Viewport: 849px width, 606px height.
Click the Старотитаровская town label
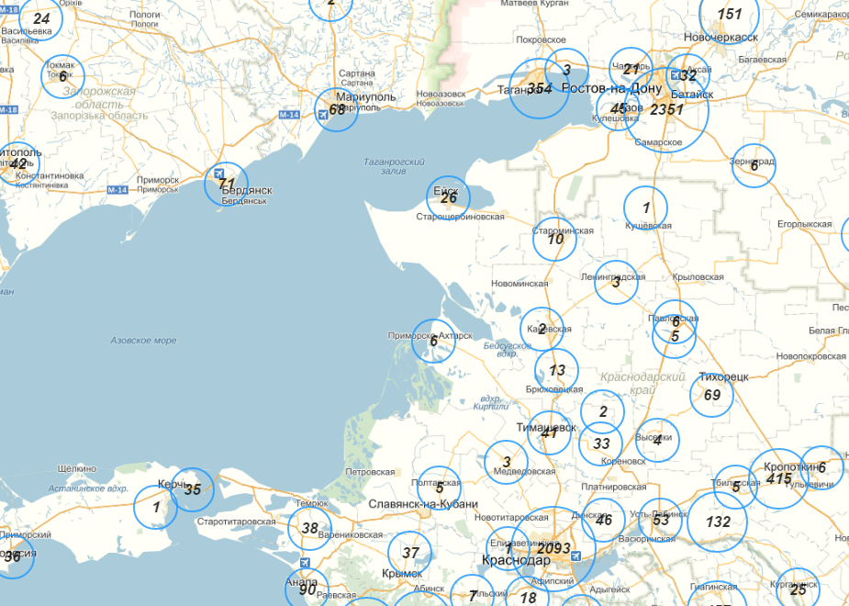coord(237,522)
